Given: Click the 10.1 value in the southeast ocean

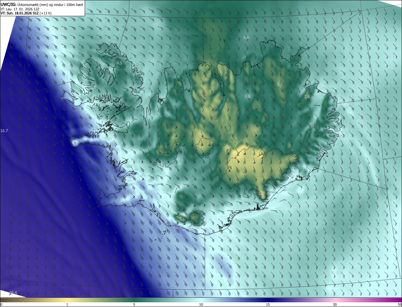Looking at the screenshot, I should 334,272.
